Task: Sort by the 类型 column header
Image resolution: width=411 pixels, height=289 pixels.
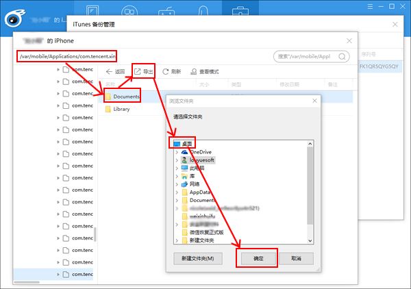Action: [x=236, y=84]
